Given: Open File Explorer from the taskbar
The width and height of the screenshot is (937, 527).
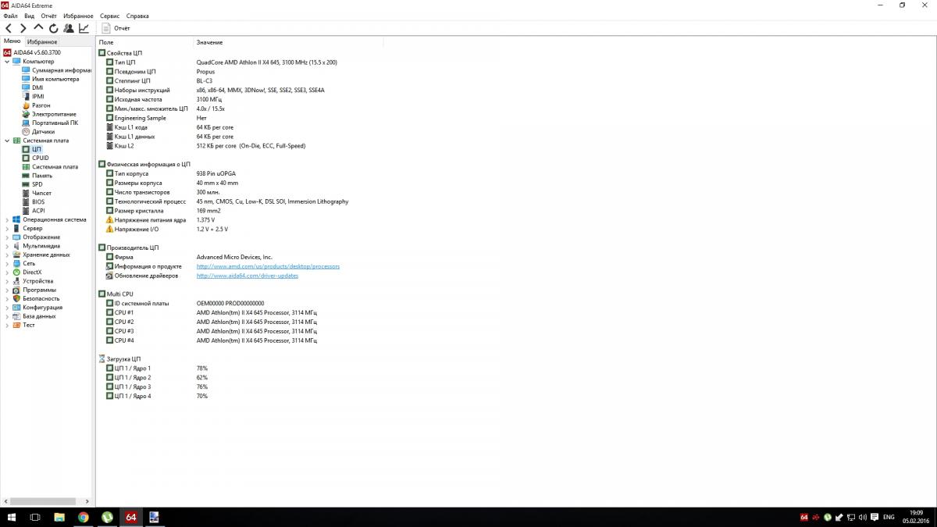Looking at the screenshot, I should coord(59,517).
